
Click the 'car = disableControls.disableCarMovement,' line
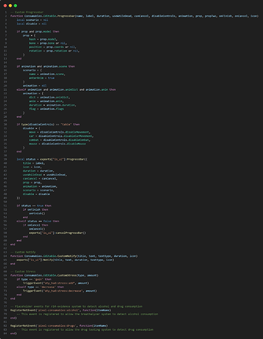click(x=61, y=136)
